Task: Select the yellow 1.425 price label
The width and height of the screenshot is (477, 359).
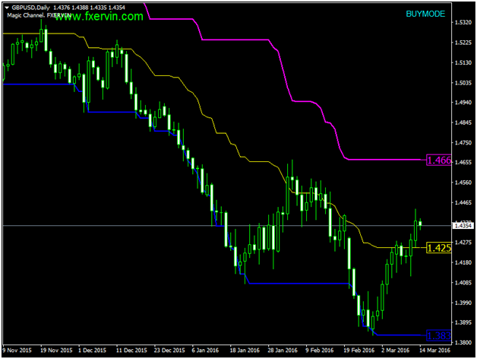Action: (439, 248)
